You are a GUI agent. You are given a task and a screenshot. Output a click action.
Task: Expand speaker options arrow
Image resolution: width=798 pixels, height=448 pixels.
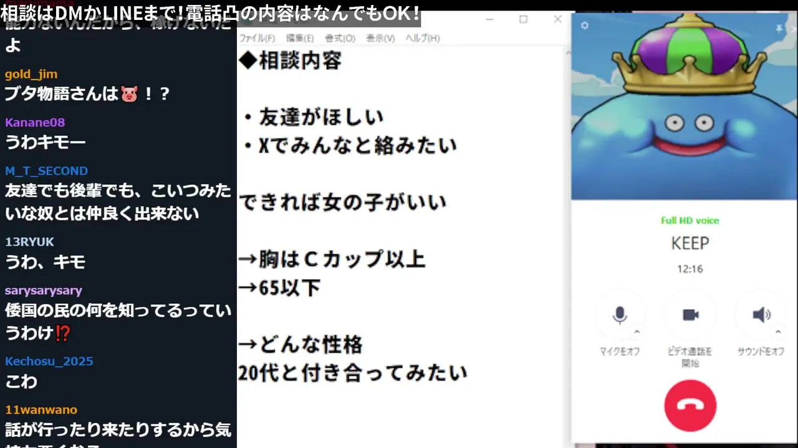pyautogui.click(x=778, y=332)
